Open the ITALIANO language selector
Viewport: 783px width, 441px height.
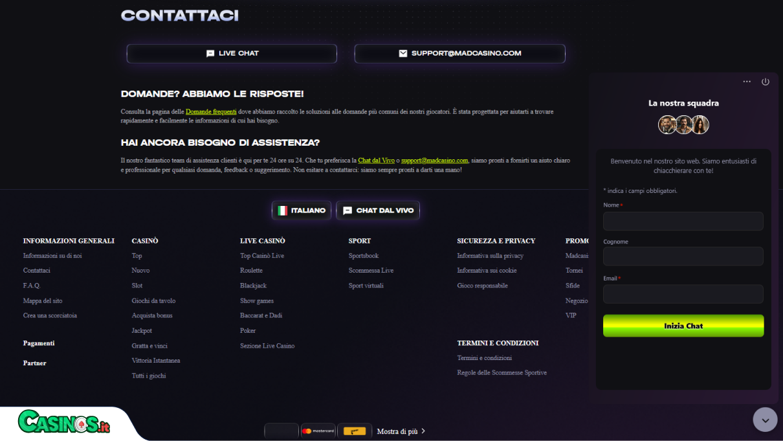pyautogui.click(x=302, y=210)
